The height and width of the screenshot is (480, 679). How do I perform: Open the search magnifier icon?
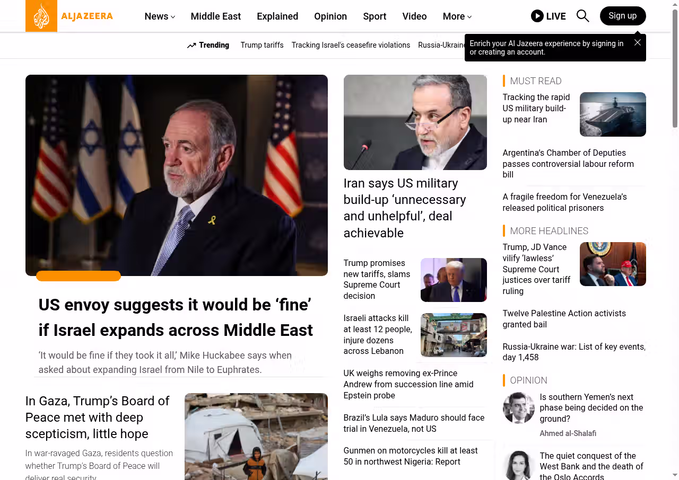click(582, 16)
